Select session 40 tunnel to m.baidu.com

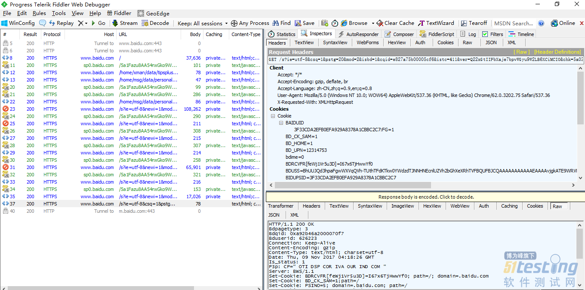[x=131, y=211]
